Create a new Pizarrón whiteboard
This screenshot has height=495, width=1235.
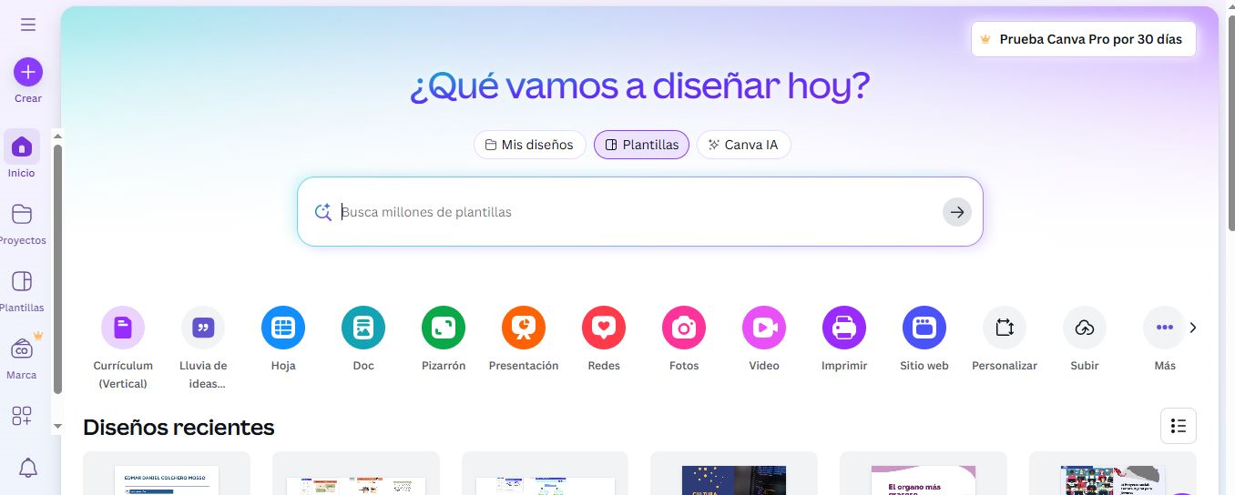(x=444, y=328)
